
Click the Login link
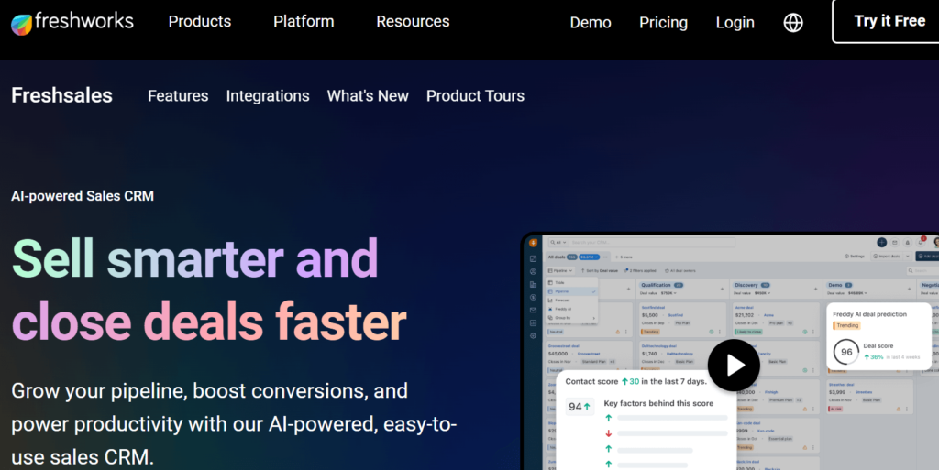735,23
